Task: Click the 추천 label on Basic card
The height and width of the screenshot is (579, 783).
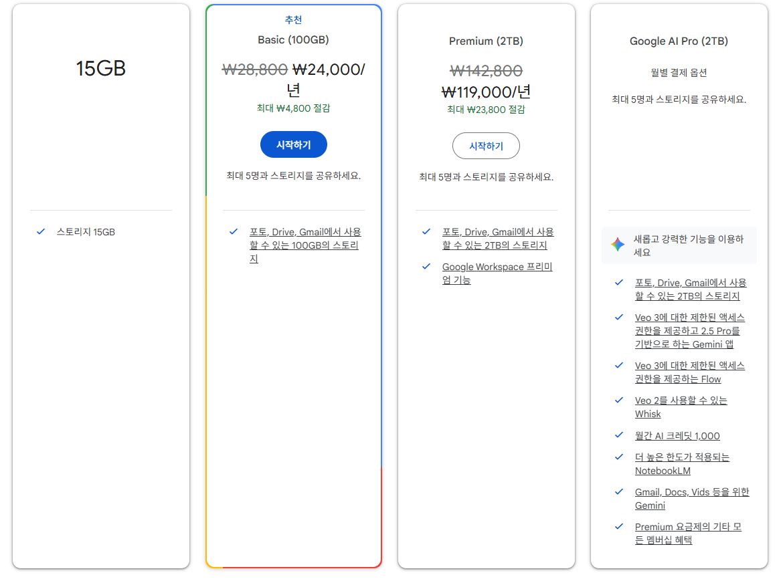Action: tap(294, 20)
